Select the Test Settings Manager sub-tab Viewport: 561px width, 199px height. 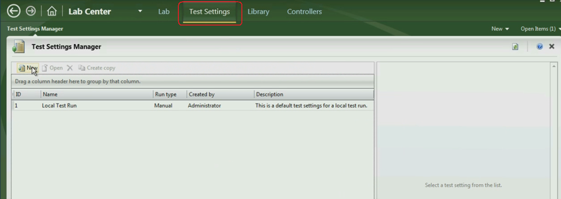click(x=35, y=29)
